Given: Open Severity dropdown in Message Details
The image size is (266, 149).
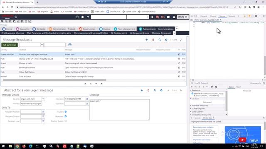Looking at the screenshot, I should tap(43, 99).
